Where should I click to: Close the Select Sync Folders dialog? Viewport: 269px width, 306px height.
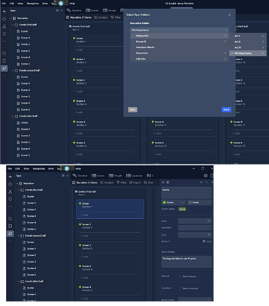[x=229, y=15]
